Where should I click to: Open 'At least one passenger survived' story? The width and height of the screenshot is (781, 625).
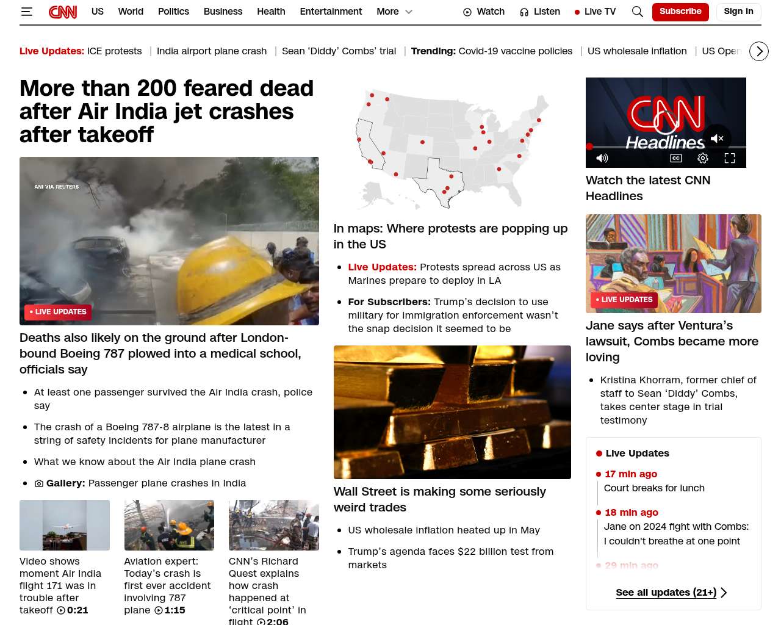(x=173, y=399)
